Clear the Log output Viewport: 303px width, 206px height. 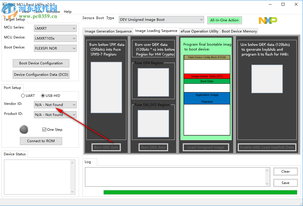(x=285, y=171)
